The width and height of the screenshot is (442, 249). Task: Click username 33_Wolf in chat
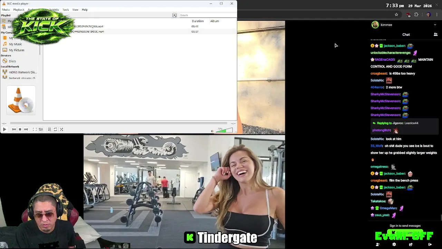coord(376,146)
